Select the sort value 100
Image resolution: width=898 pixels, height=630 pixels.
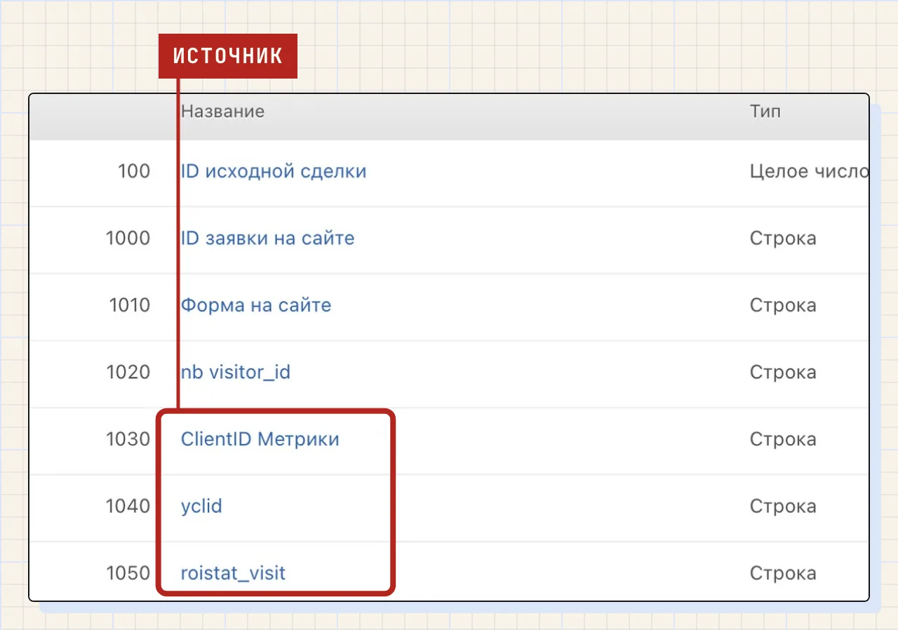[134, 171]
